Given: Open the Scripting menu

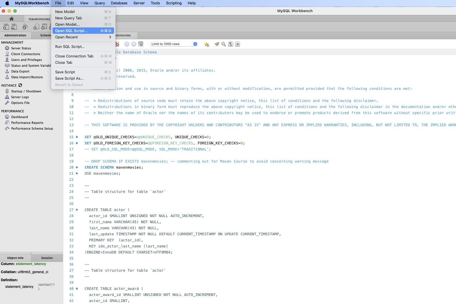Looking at the screenshot, I should 174,3.
